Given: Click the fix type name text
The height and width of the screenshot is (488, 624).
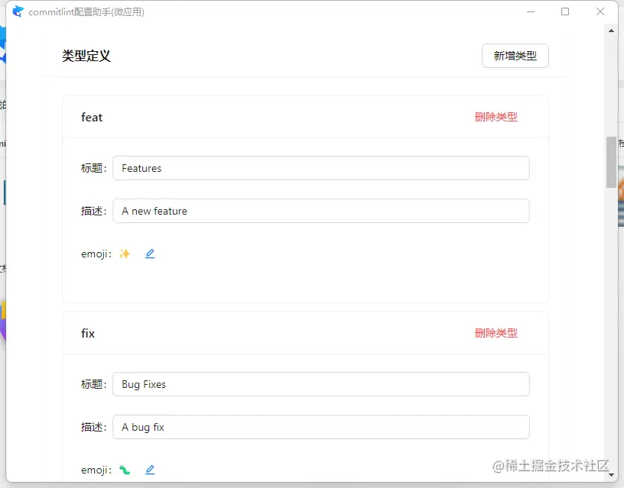Looking at the screenshot, I should tap(88, 334).
